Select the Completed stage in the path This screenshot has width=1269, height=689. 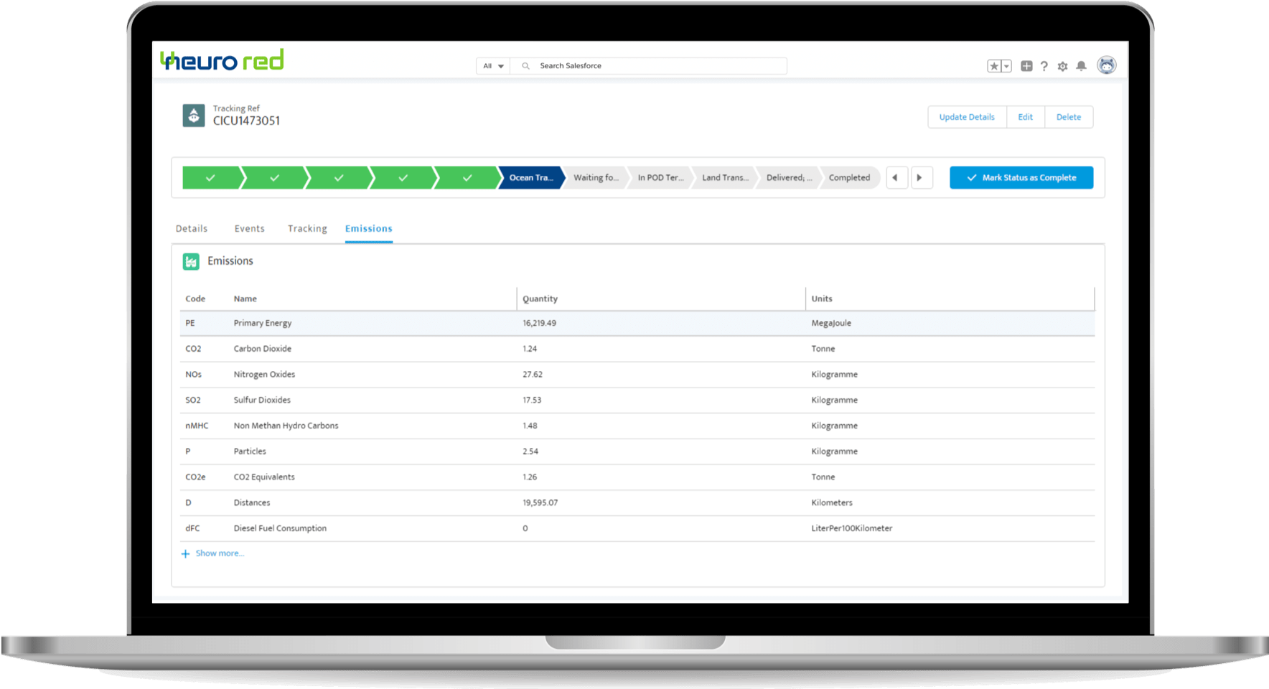click(849, 177)
